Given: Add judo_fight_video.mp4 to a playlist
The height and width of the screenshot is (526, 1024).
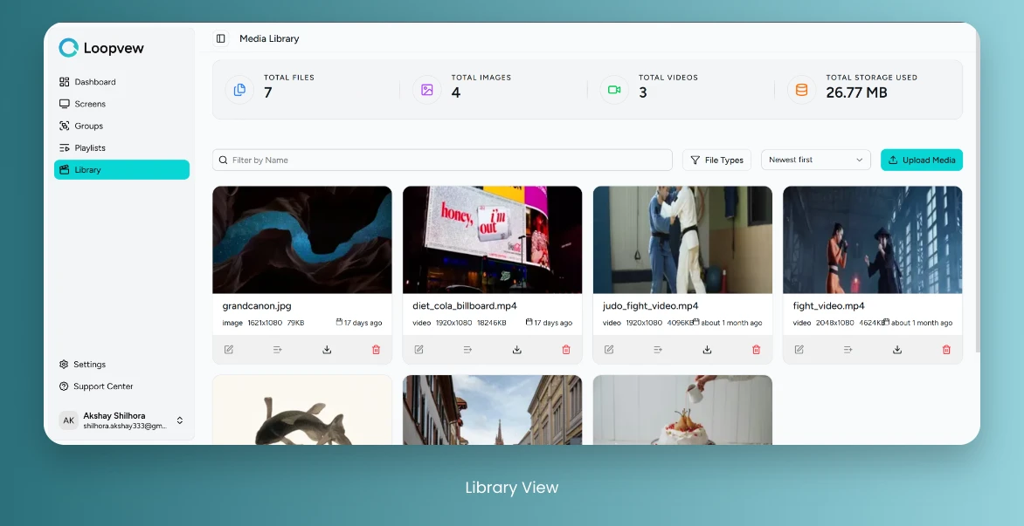Looking at the screenshot, I should click(x=658, y=350).
